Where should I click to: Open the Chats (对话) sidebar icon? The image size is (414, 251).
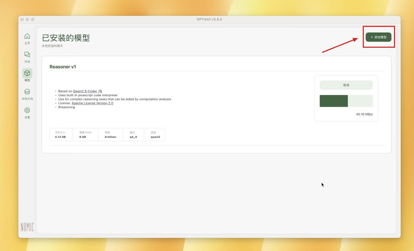(27, 55)
